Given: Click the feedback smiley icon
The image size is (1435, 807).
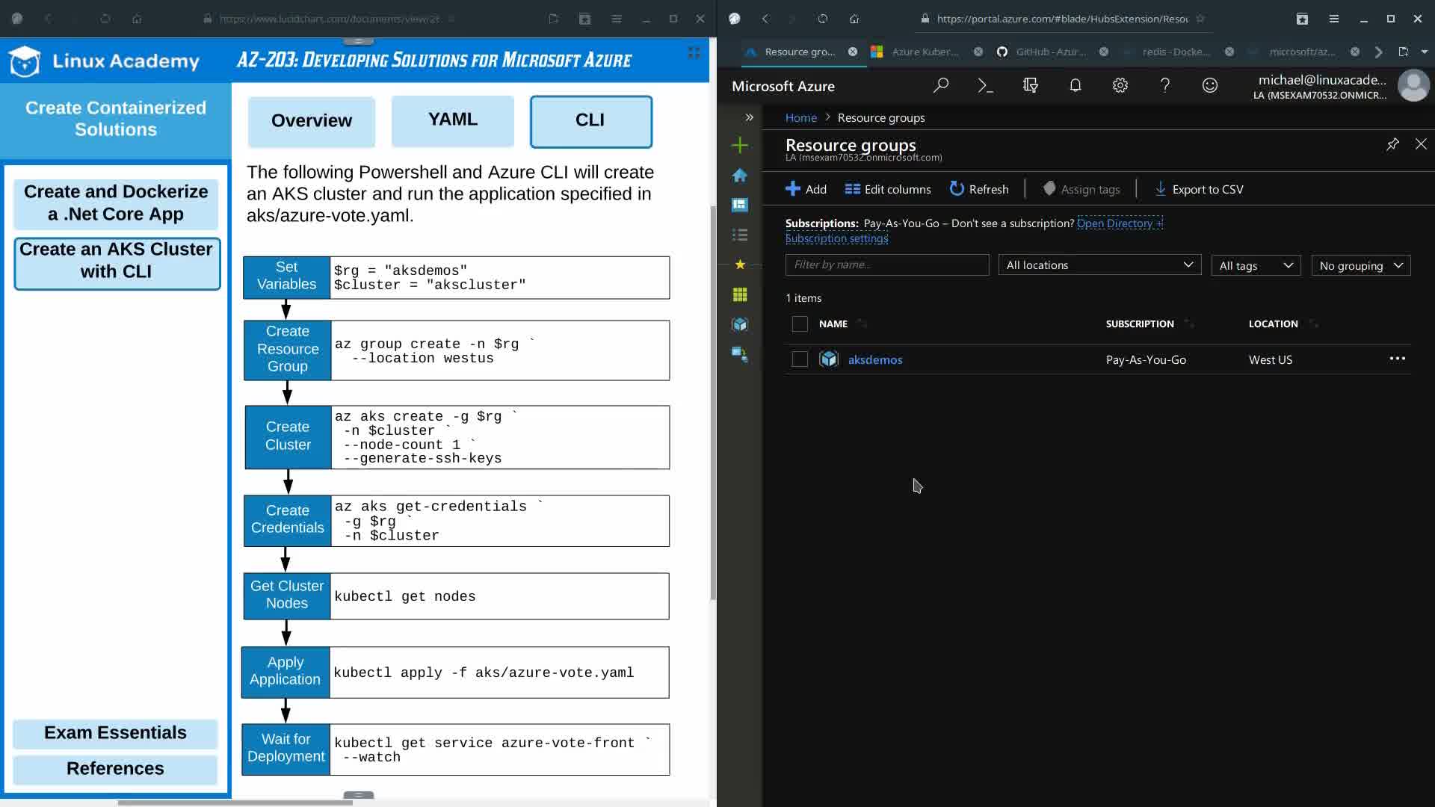Looking at the screenshot, I should pos(1209,86).
